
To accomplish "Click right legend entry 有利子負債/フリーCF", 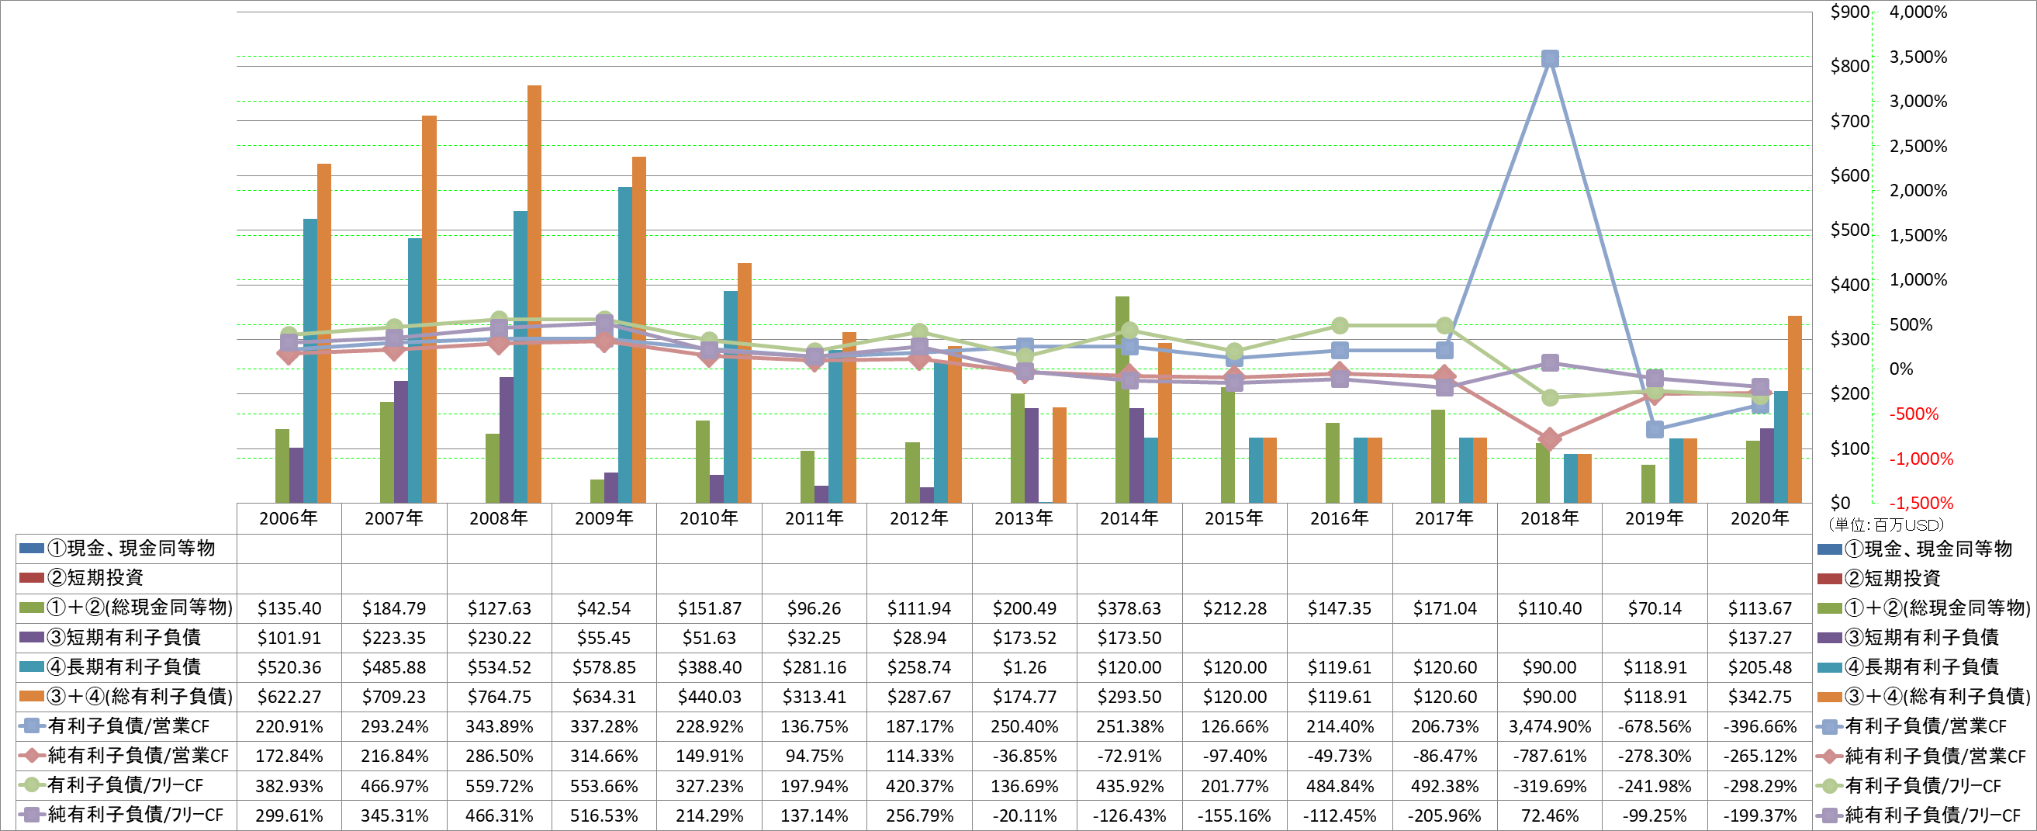I will pyautogui.click(x=1909, y=786).
